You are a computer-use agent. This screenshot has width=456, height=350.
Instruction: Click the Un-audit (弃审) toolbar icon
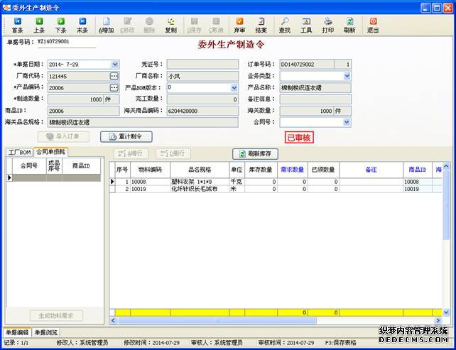click(239, 25)
